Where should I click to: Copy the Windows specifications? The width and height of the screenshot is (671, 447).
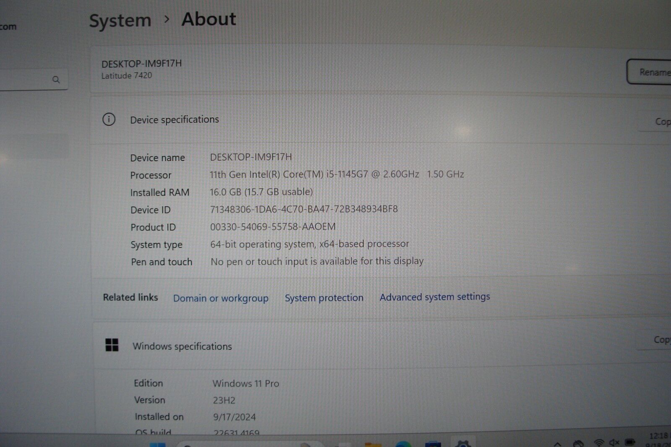pos(654,340)
